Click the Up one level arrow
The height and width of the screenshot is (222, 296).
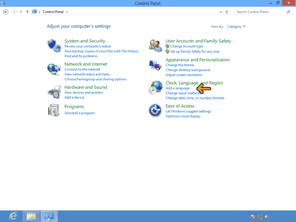[x=27, y=12]
